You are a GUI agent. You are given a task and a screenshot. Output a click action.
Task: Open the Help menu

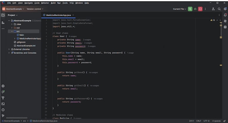(x=87, y=3)
